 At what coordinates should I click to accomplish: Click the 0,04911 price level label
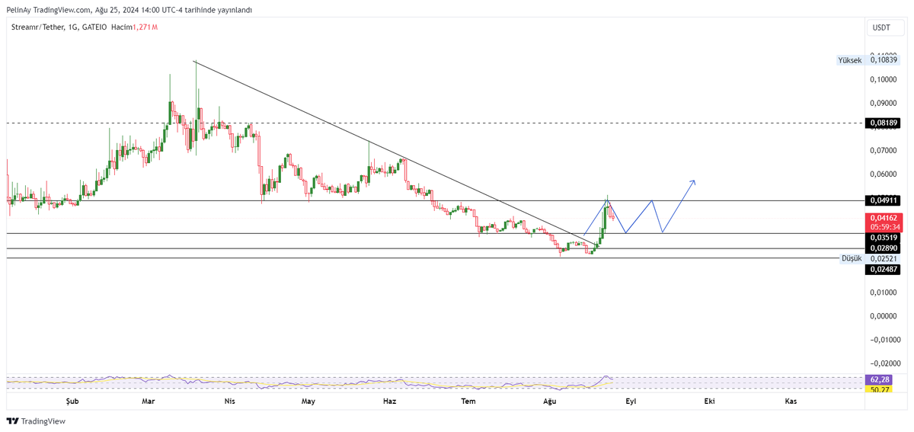coord(883,200)
